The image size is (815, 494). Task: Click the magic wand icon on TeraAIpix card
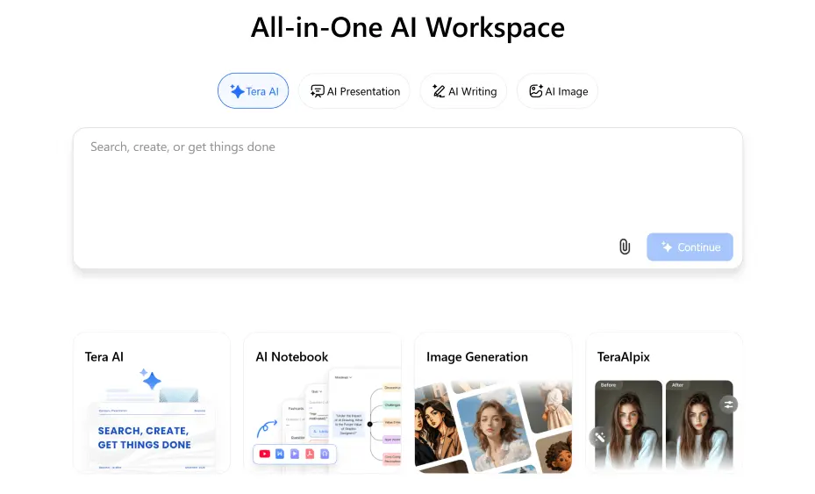[x=599, y=437]
